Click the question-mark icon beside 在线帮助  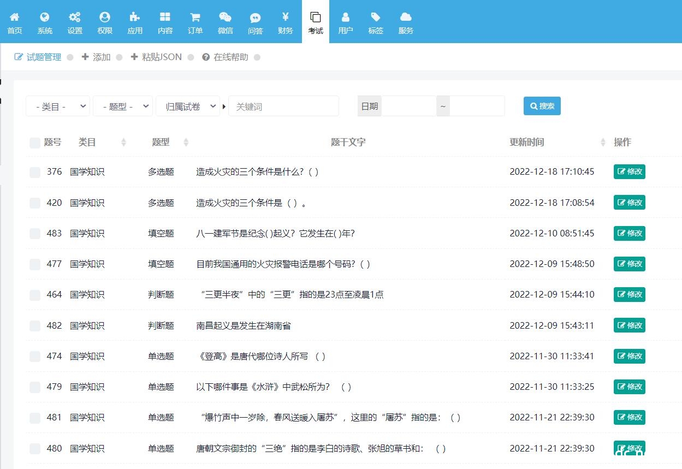pyautogui.click(x=206, y=57)
